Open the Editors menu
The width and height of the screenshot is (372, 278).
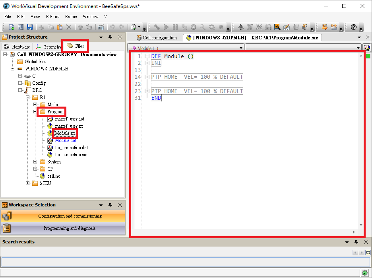[53, 17]
